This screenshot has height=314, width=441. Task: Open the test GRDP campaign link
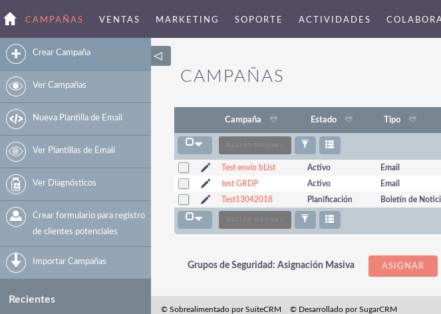(x=239, y=183)
